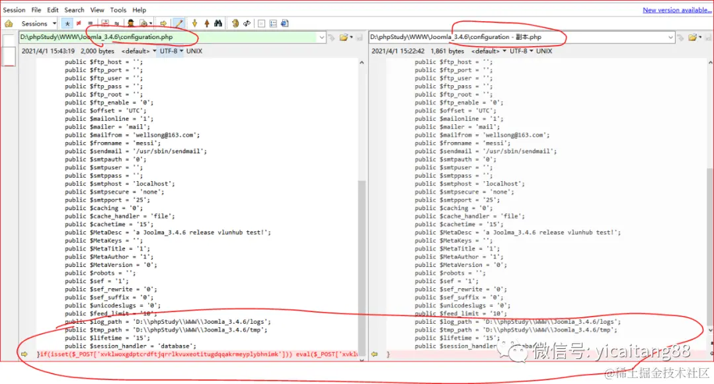Expand the Format icon dropdown arrow

(151, 23)
